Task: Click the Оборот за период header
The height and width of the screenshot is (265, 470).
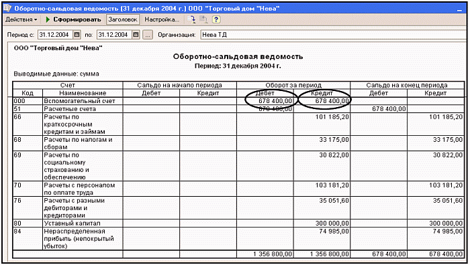Action: tap(293, 86)
